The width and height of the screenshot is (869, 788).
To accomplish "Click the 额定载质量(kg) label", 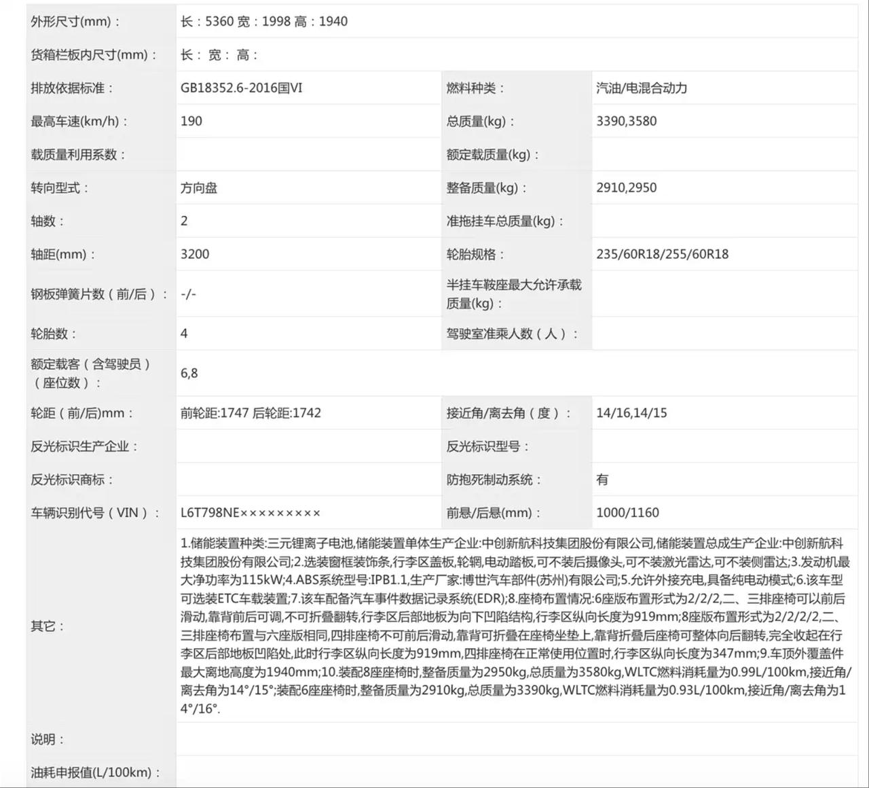I will pyautogui.click(x=493, y=155).
